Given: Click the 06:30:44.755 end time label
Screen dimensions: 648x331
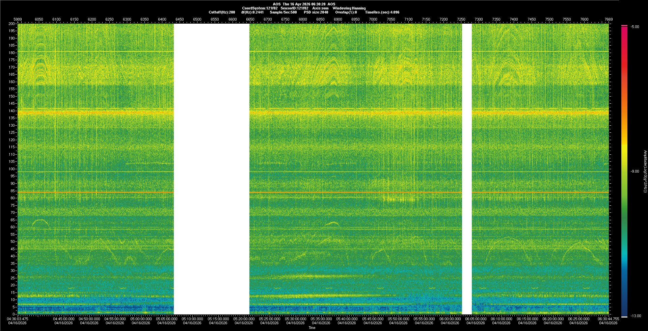Looking at the screenshot, I should (x=608, y=319).
